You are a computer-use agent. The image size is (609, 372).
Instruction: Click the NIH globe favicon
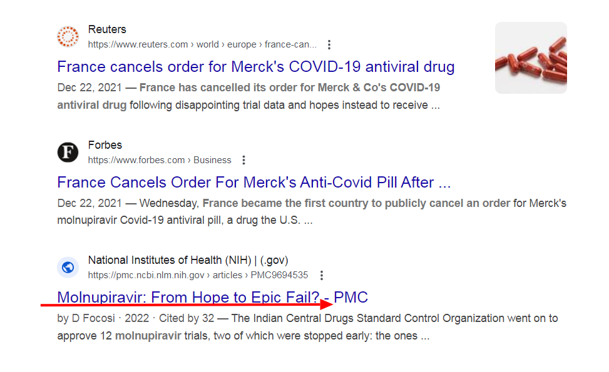pyautogui.click(x=68, y=267)
